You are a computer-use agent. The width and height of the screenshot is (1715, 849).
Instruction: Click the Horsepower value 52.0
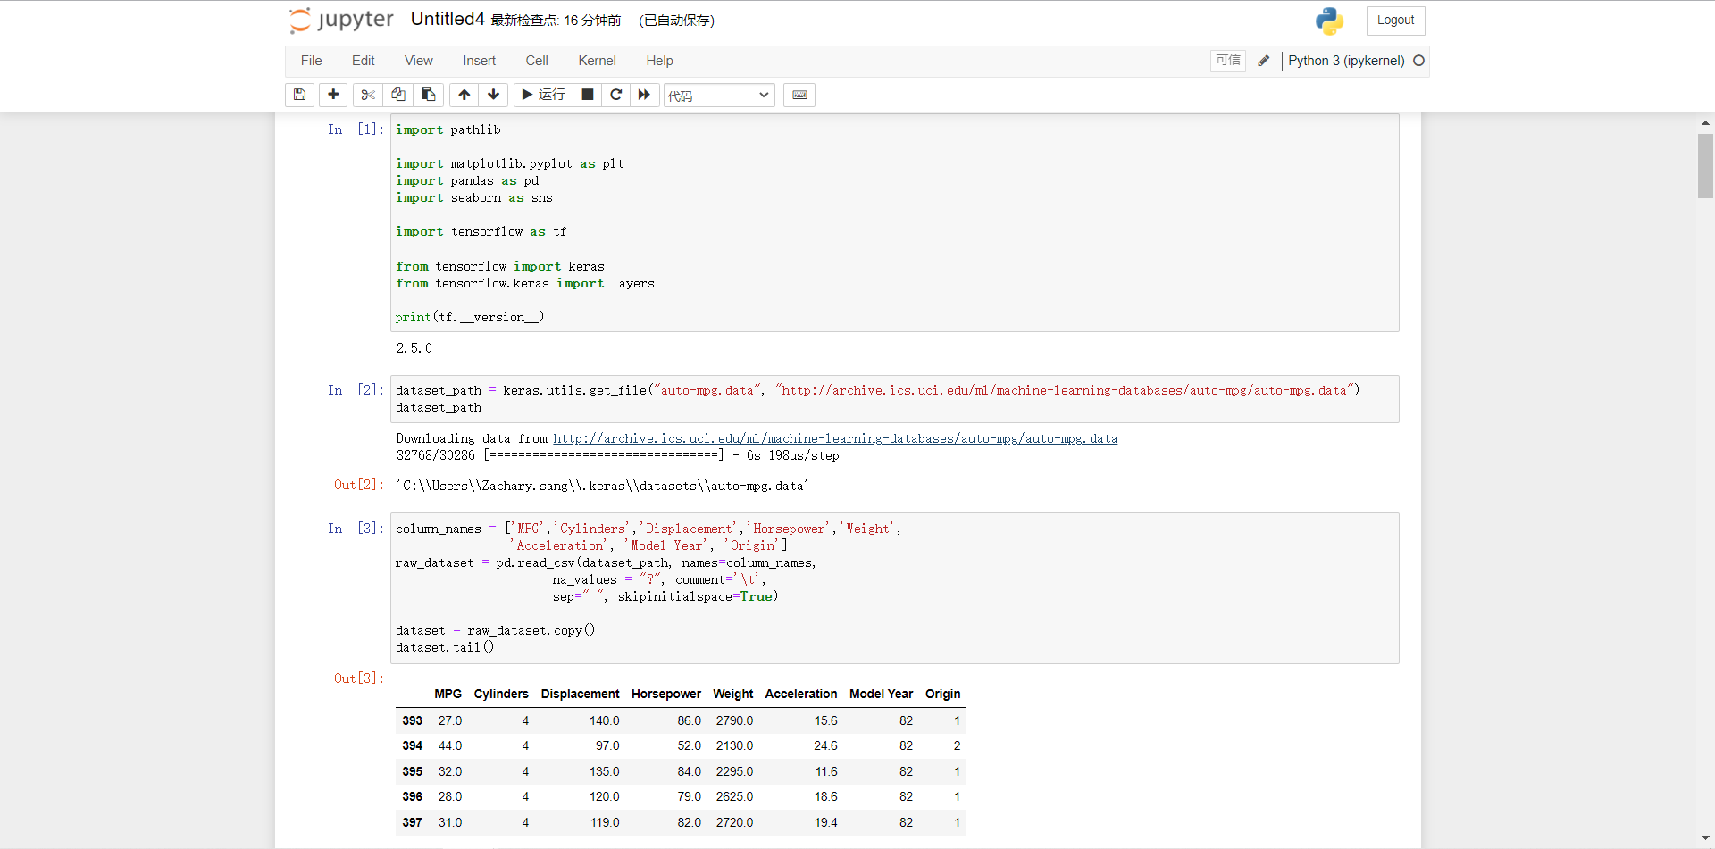coord(690,745)
